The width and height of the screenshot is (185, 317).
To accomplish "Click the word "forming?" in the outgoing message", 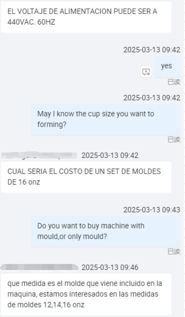I will pyautogui.click(x=52, y=124).
